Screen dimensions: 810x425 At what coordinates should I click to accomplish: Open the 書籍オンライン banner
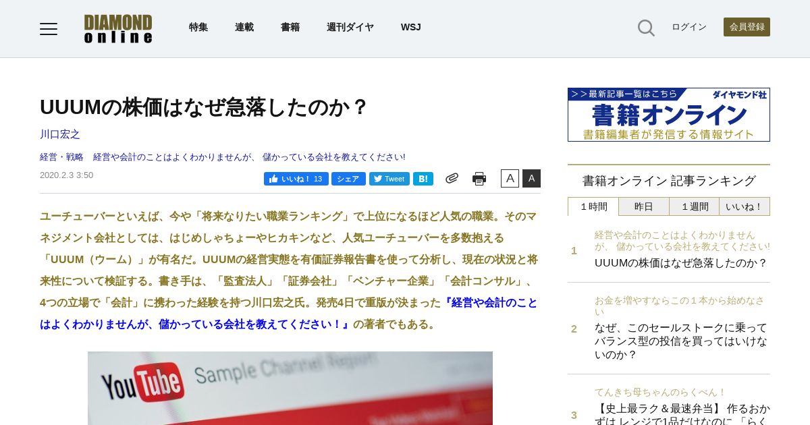tap(669, 115)
